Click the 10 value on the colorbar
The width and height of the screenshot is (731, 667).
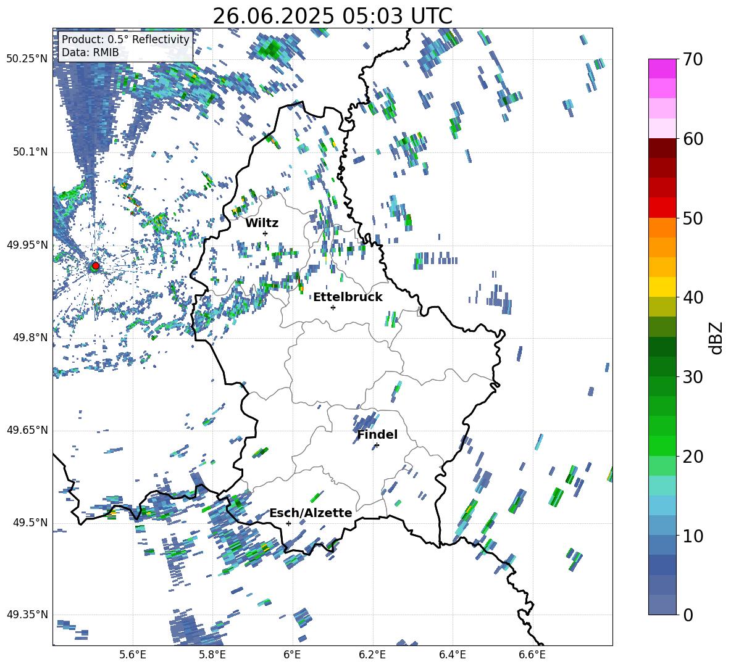(x=693, y=536)
